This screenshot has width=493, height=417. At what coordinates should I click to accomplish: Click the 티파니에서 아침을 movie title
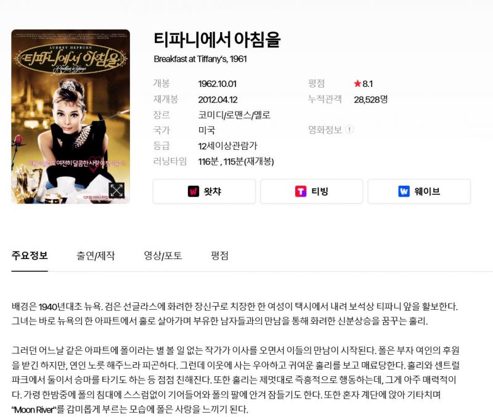(x=217, y=39)
